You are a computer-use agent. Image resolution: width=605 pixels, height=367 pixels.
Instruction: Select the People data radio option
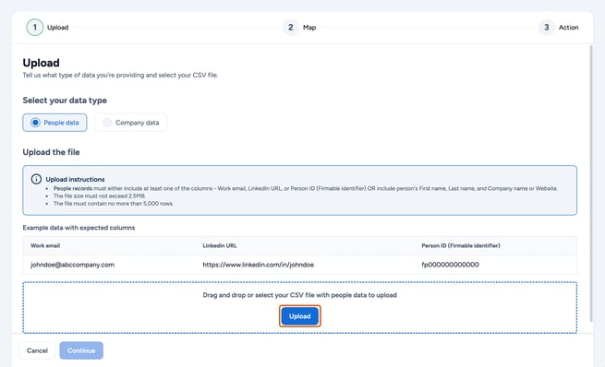(x=54, y=123)
